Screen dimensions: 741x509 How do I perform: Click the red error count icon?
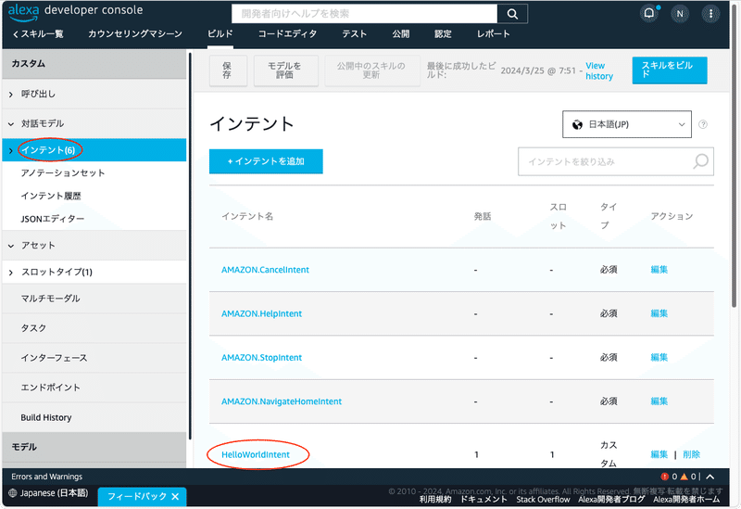pos(664,477)
